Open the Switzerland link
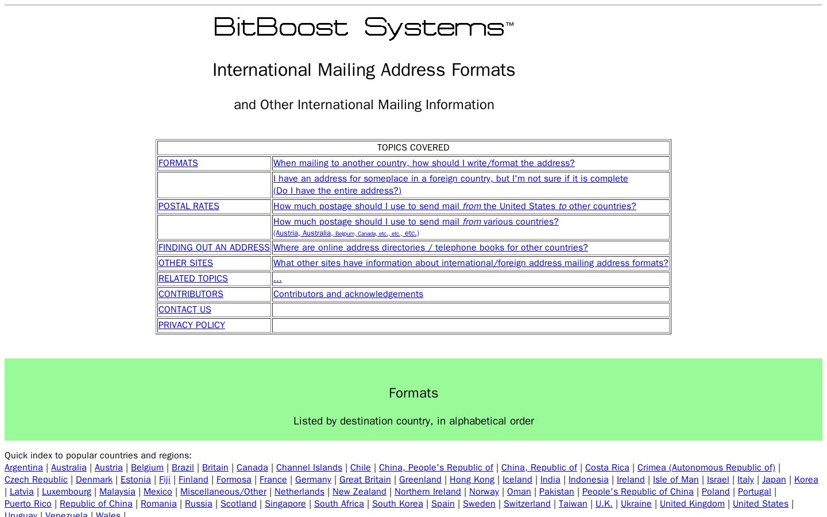 [x=527, y=504]
